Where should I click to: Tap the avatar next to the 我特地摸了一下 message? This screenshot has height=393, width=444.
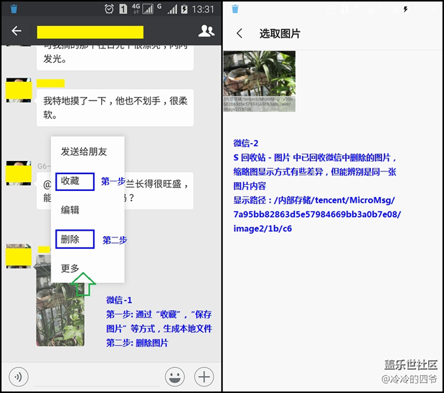click(x=18, y=90)
